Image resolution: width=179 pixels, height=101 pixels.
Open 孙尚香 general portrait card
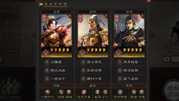pyautogui.click(x=56, y=36)
